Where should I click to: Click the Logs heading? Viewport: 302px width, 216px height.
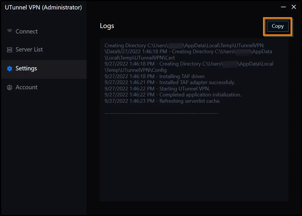click(x=107, y=26)
